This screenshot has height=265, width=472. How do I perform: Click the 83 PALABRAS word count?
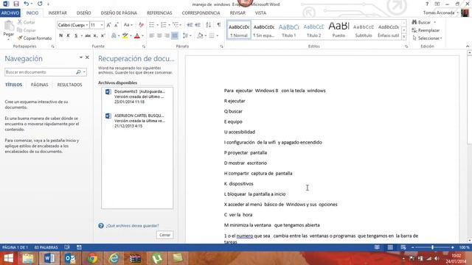(46, 247)
